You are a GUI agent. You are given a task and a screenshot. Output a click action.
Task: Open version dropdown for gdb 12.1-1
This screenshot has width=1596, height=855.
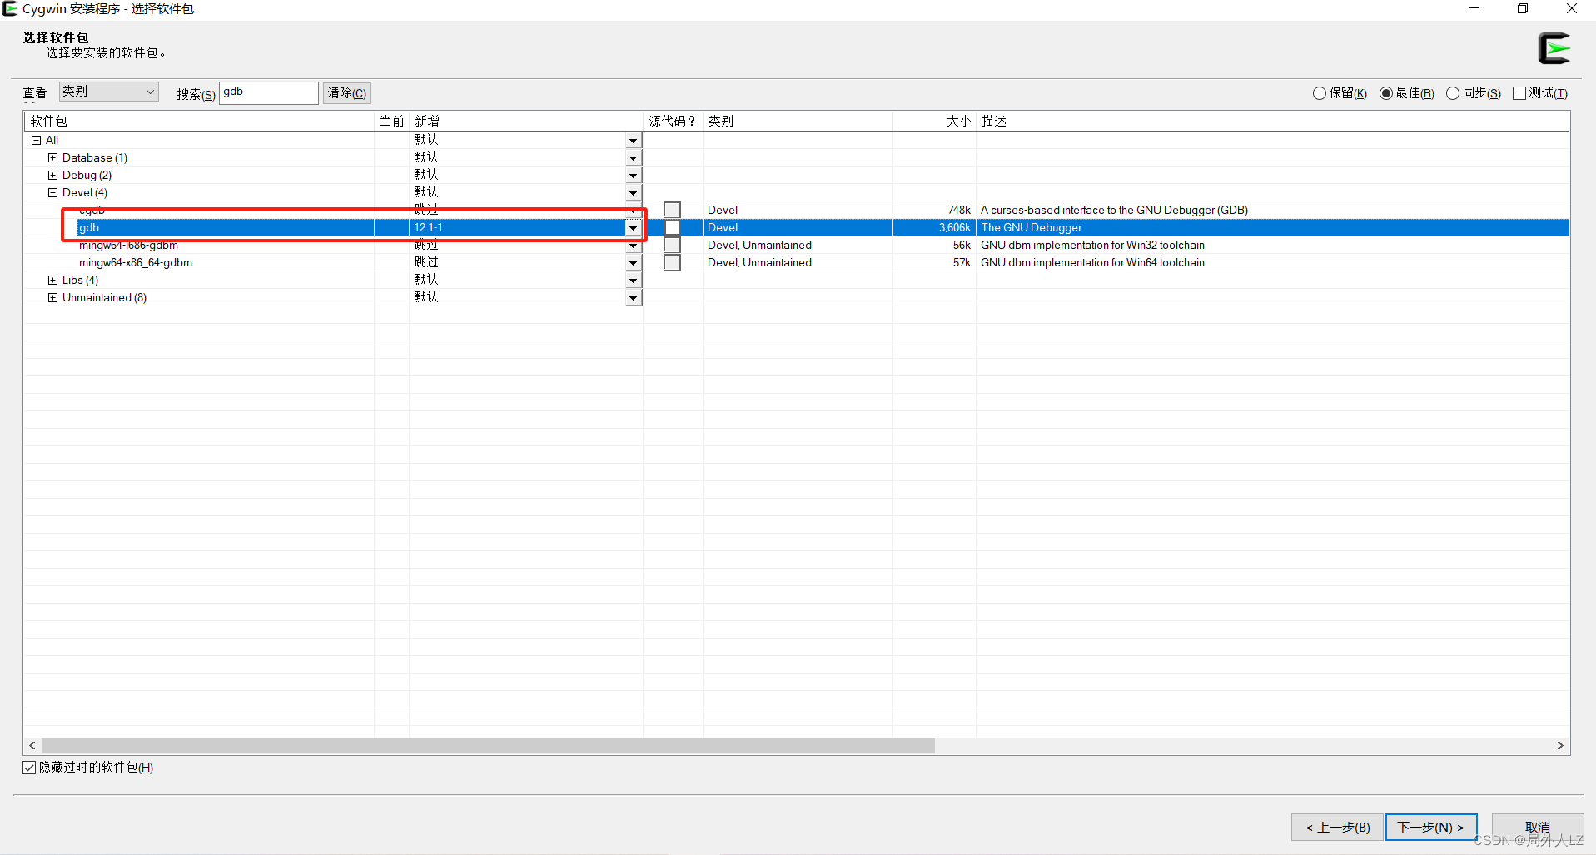pos(634,228)
